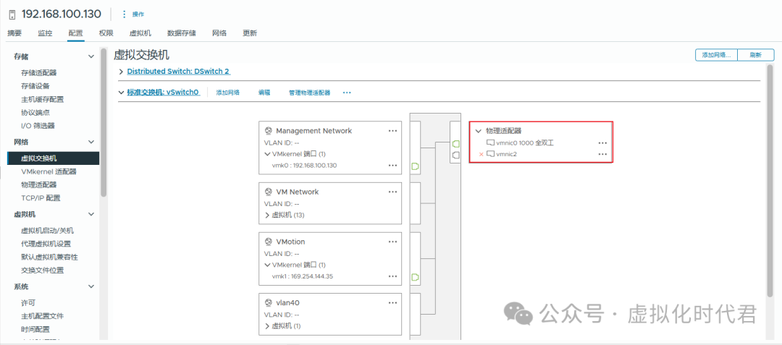
Task: Click the vmnic0 adapter icon
Action: pyautogui.click(x=490, y=143)
